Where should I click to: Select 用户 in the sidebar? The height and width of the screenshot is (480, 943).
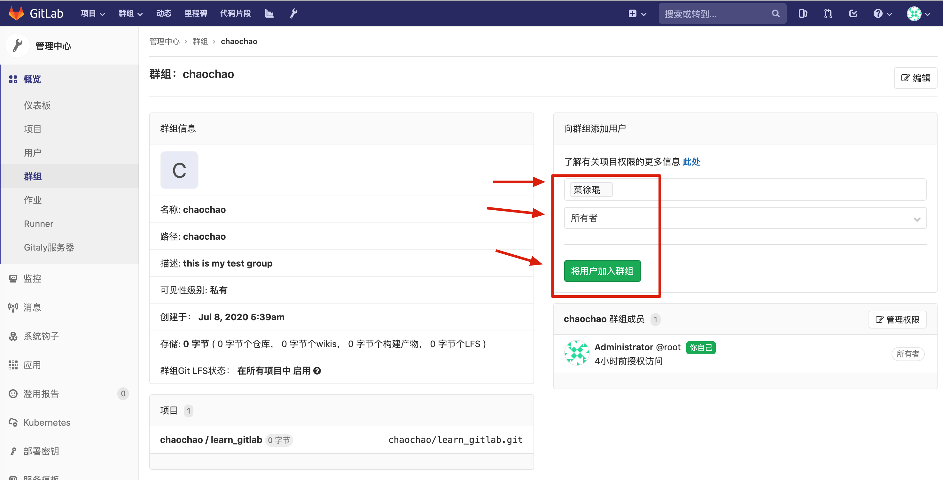point(33,152)
